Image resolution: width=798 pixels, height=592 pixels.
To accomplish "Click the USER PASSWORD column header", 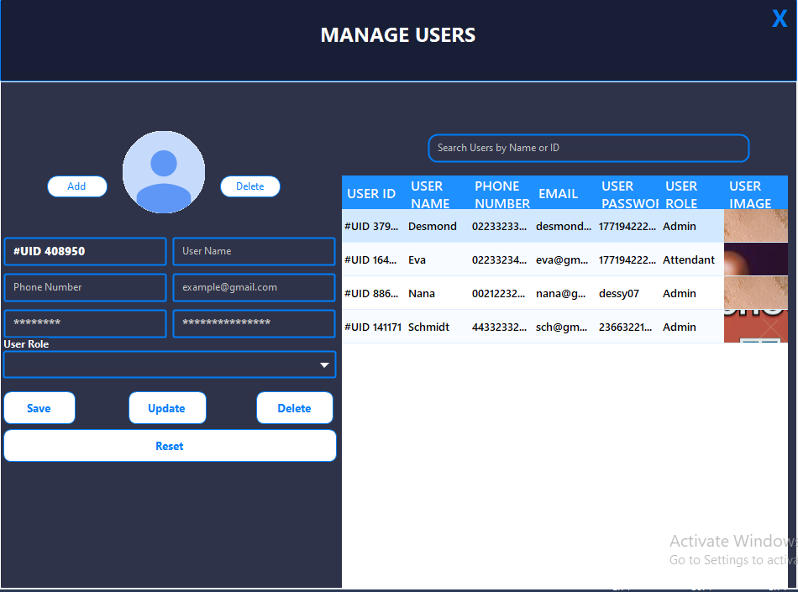I will (x=629, y=194).
